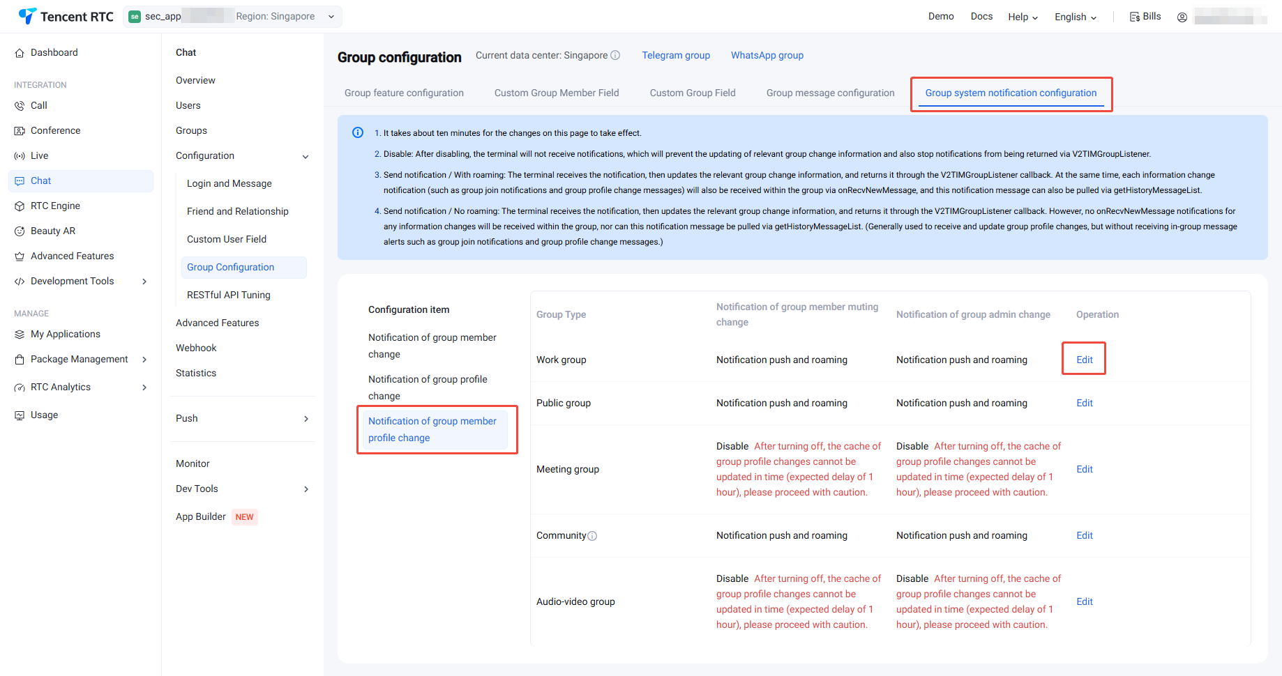
Task: Click the info icon next to Community
Action: click(592, 536)
